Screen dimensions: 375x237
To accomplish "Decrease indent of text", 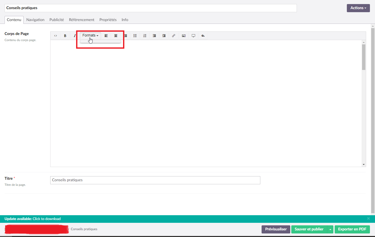I will coord(154,36).
